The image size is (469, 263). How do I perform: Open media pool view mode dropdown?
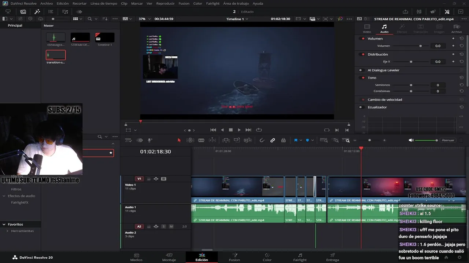77,19
